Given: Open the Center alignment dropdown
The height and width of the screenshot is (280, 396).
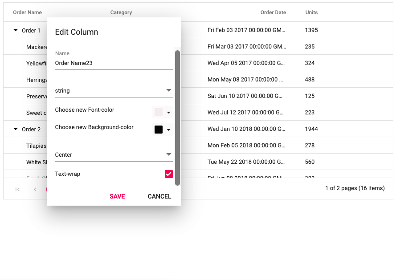Looking at the screenshot, I should click(x=114, y=154).
